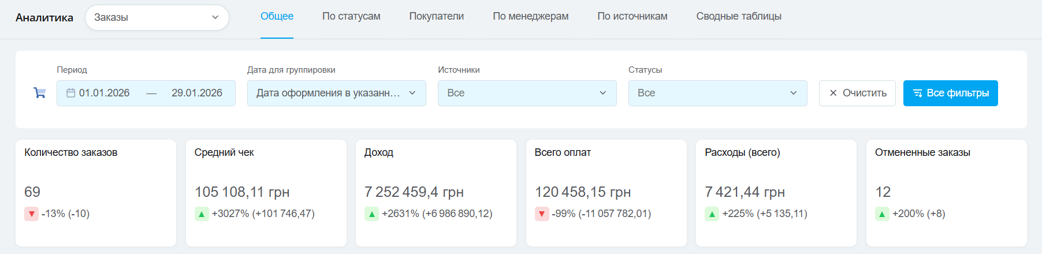Click the red down arrow under Всего оплат
The height and width of the screenshot is (254, 1042).
point(542,214)
